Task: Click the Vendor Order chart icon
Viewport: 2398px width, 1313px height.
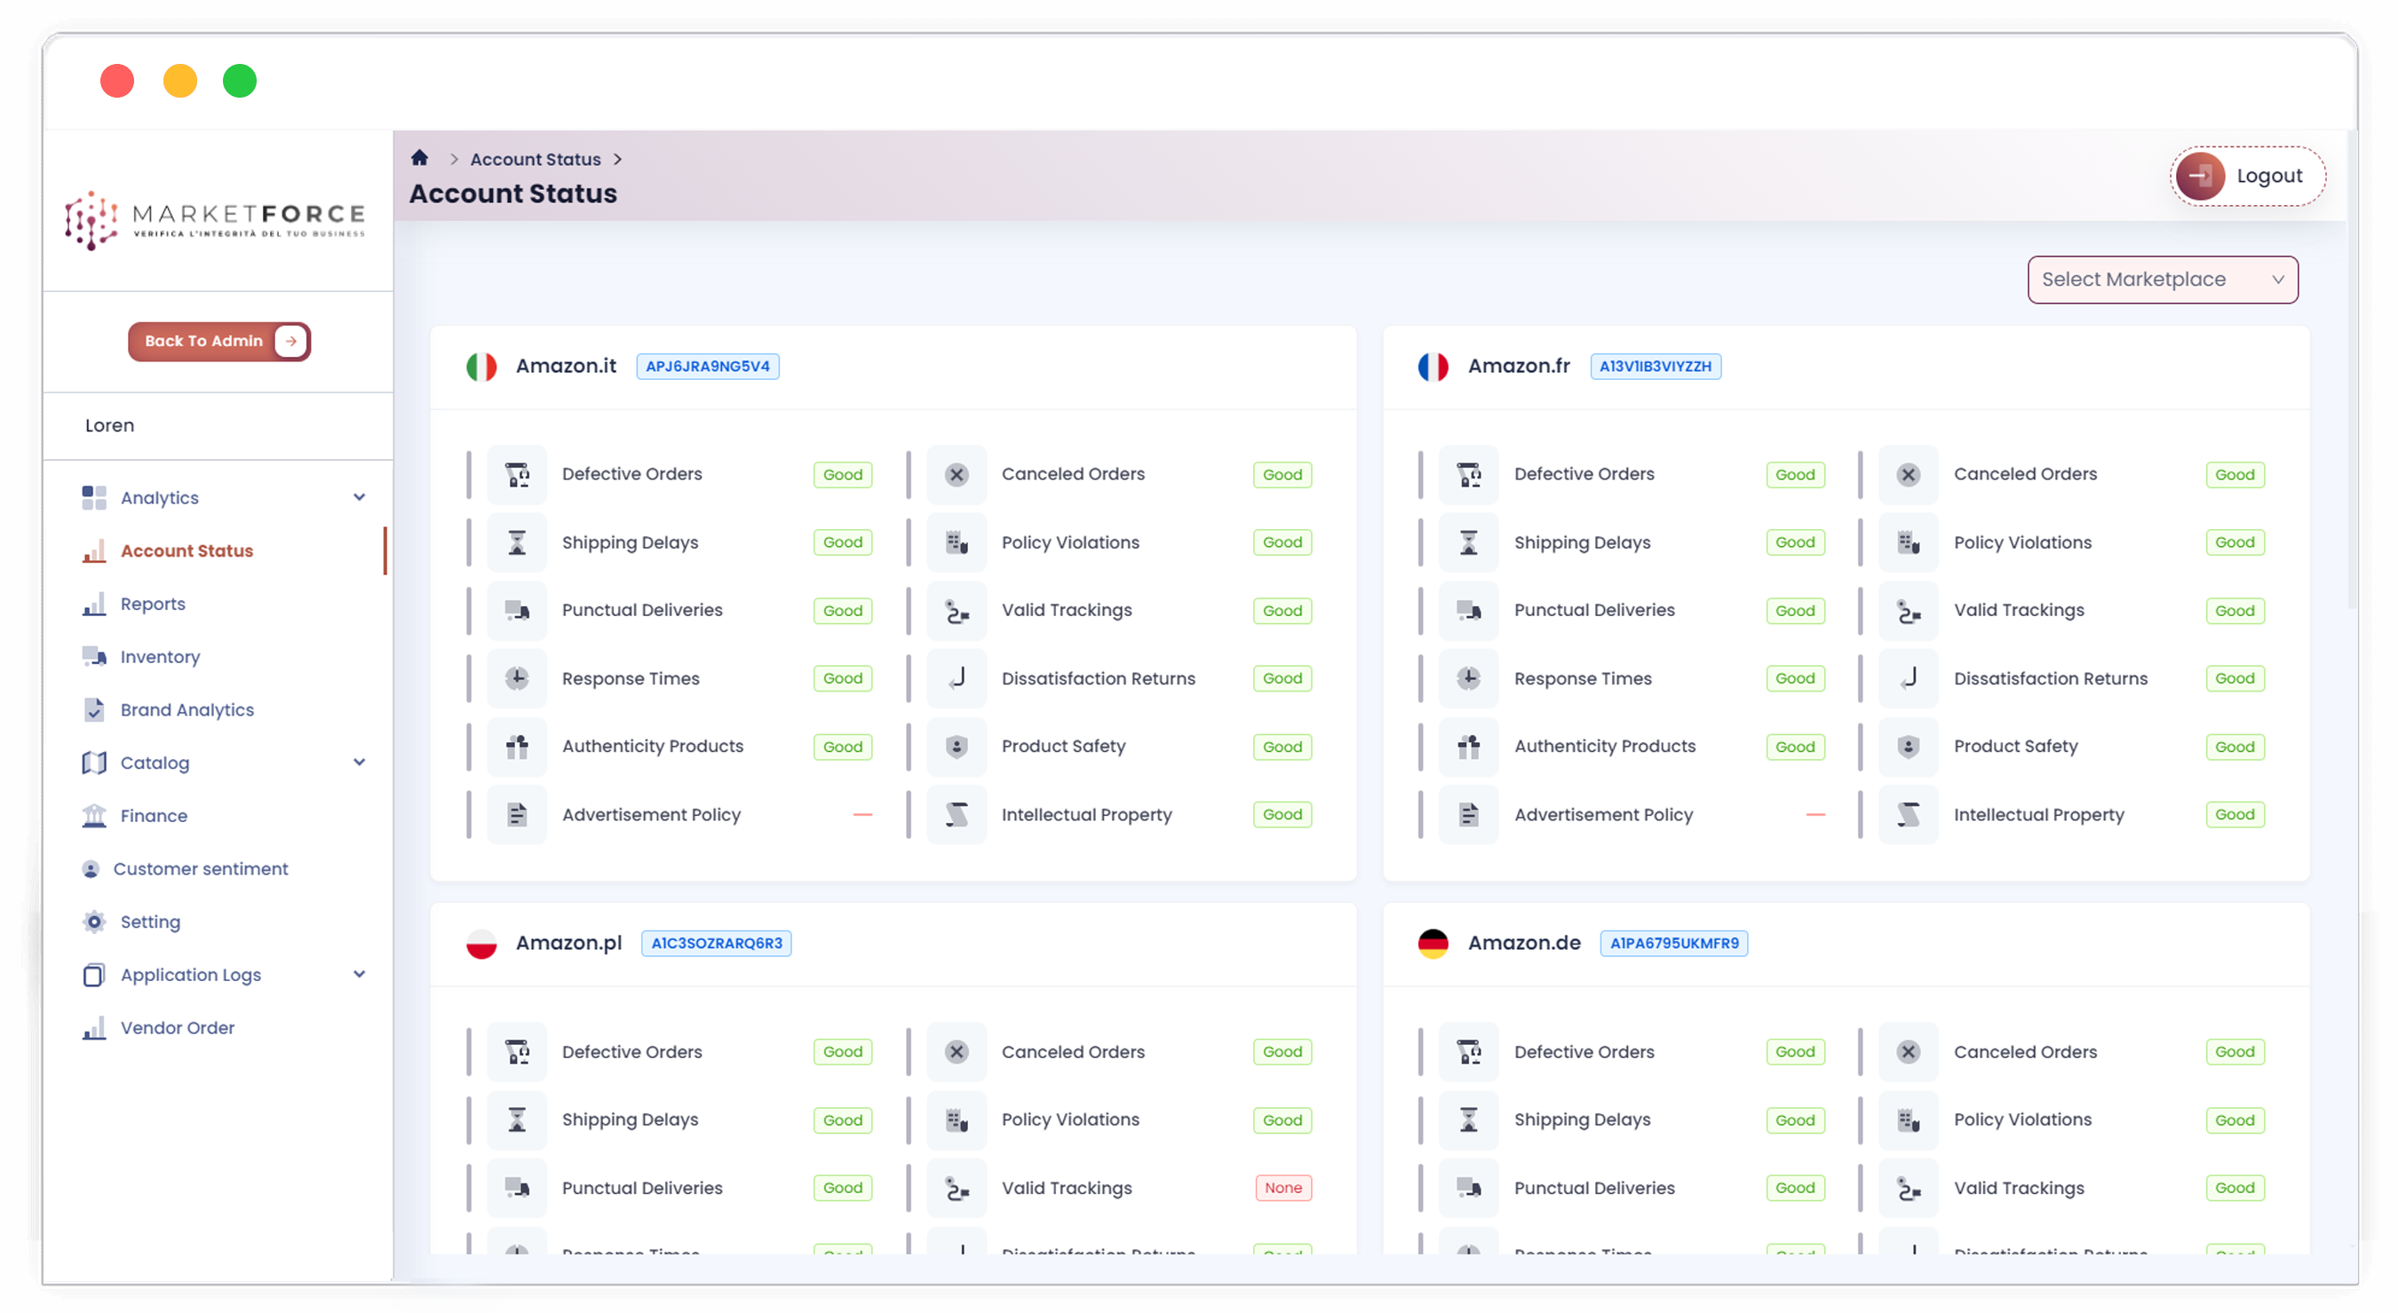Action: [94, 1028]
